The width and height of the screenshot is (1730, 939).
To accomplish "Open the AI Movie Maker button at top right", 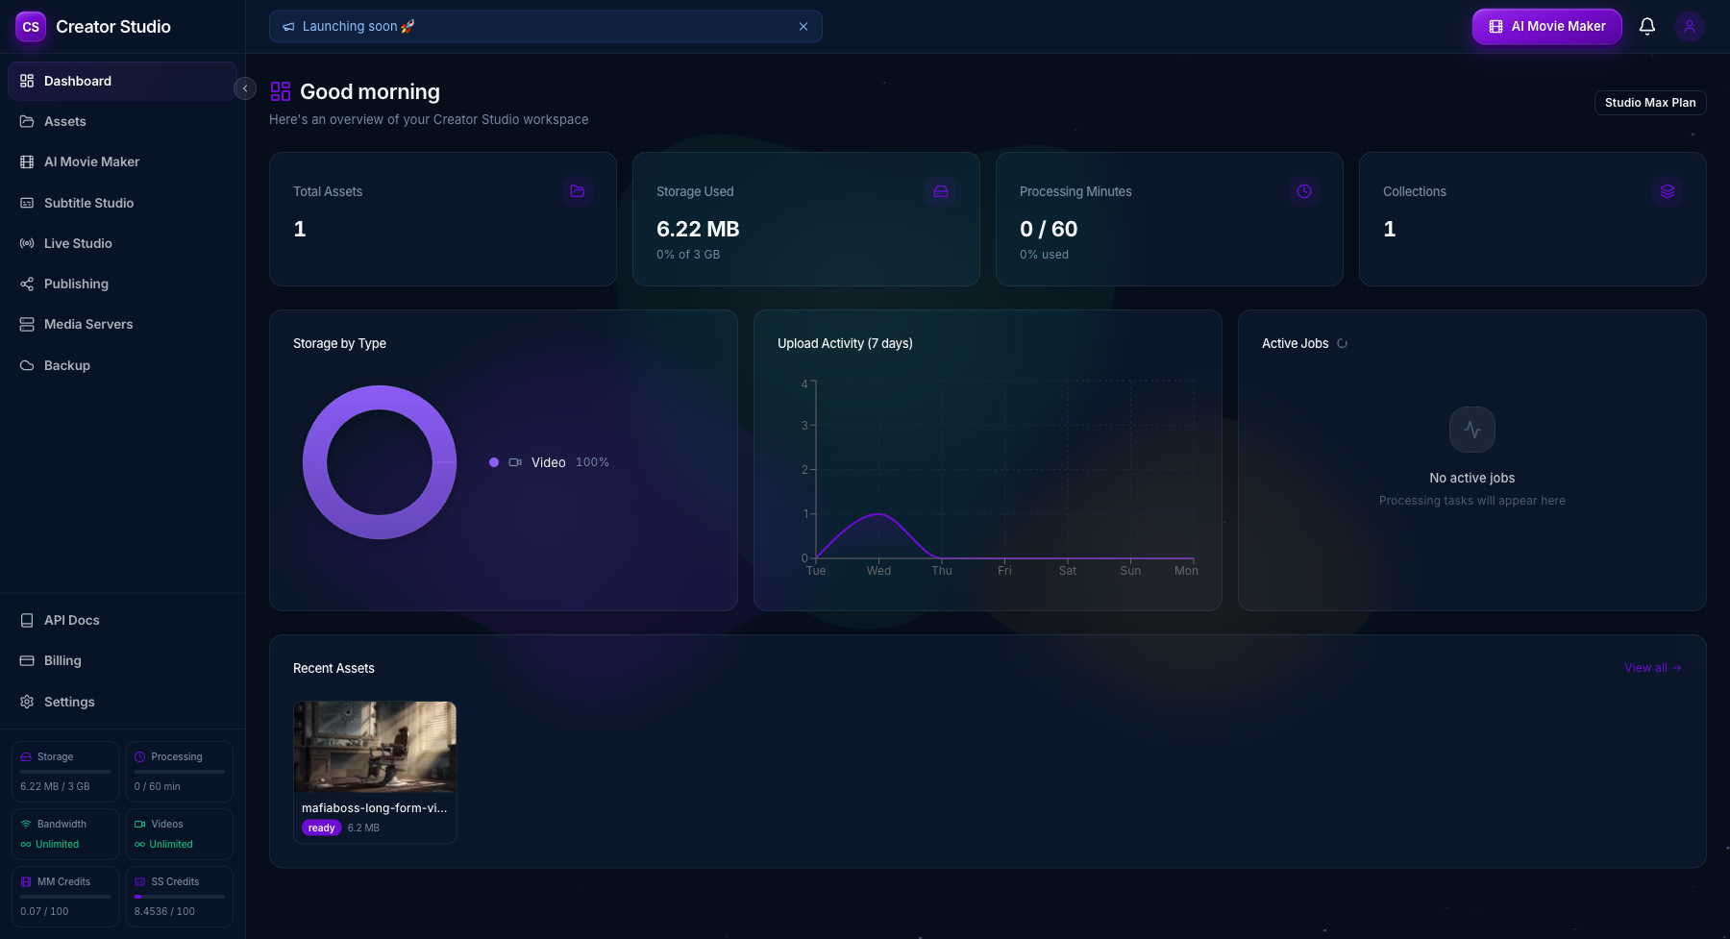I will [x=1545, y=26].
